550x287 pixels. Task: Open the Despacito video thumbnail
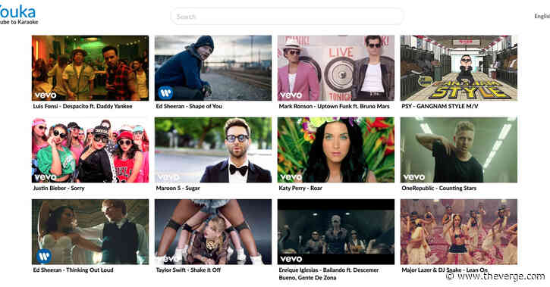click(x=90, y=68)
